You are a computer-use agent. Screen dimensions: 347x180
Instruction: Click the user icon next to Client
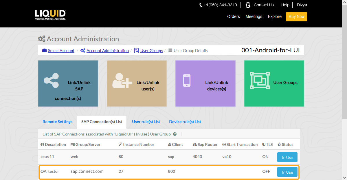pos(170,144)
